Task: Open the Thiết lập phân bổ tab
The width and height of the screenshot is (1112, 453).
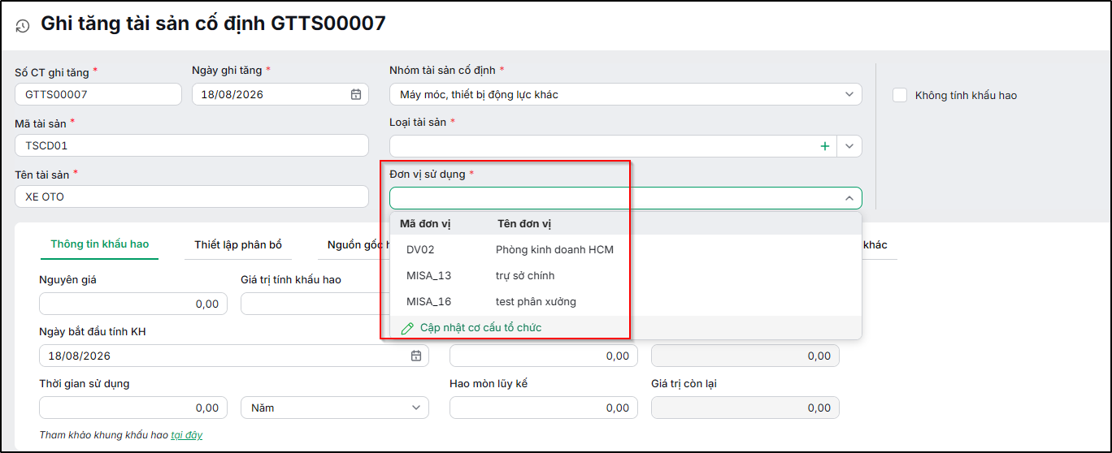Action: [238, 244]
